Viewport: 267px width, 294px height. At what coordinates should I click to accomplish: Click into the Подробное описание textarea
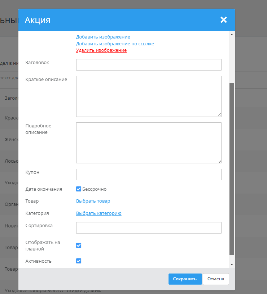point(148,143)
